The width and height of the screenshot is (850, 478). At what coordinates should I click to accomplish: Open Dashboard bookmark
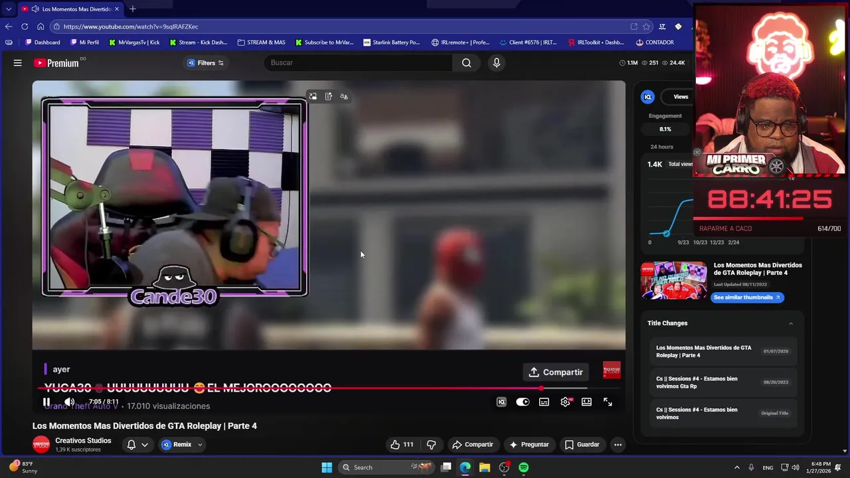click(42, 42)
